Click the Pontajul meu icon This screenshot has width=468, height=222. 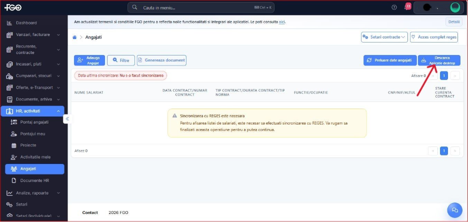(x=13, y=134)
